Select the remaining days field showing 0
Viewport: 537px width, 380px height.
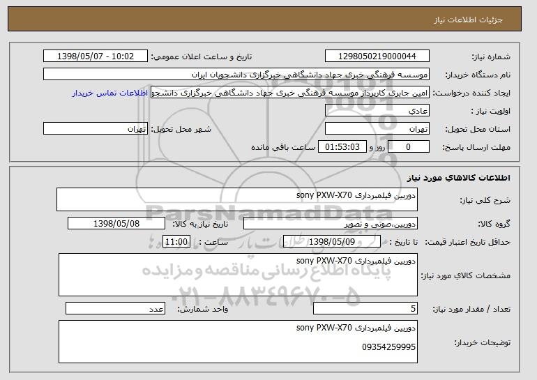point(409,147)
